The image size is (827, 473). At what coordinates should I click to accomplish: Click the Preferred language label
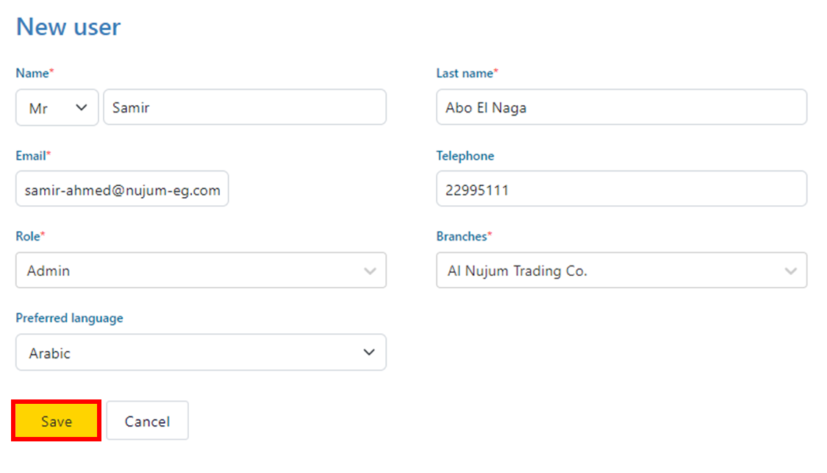[69, 319]
